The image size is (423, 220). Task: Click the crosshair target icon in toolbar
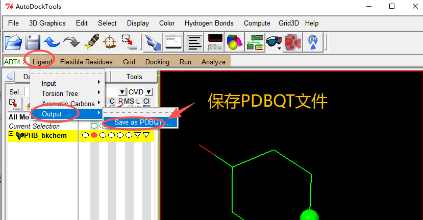(110, 42)
